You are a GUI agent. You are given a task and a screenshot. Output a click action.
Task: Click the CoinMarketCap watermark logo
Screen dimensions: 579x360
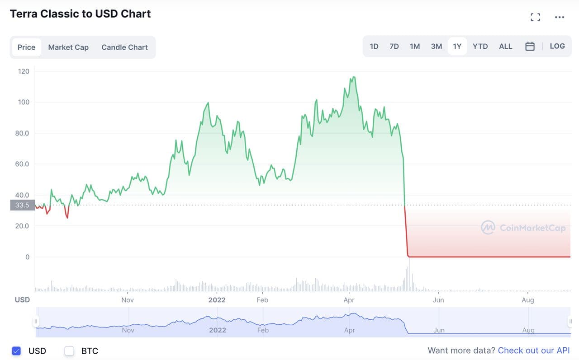tap(523, 228)
